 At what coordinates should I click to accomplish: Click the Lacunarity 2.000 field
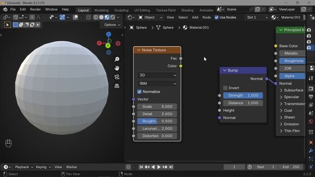[x=157, y=129]
